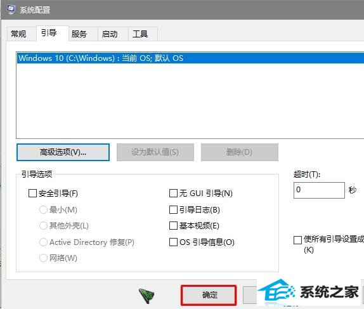Open the 服务 tab

coord(83,34)
